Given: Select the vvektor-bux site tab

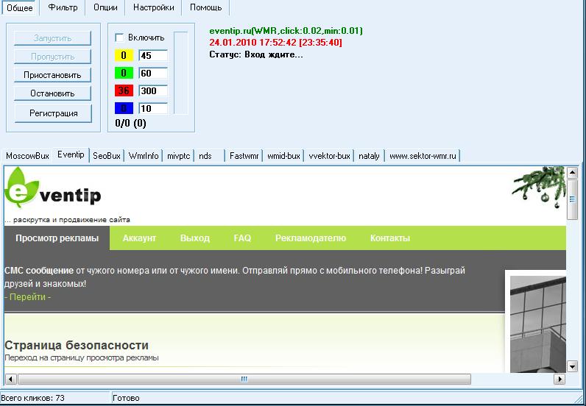Looking at the screenshot, I should (x=329, y=156).
